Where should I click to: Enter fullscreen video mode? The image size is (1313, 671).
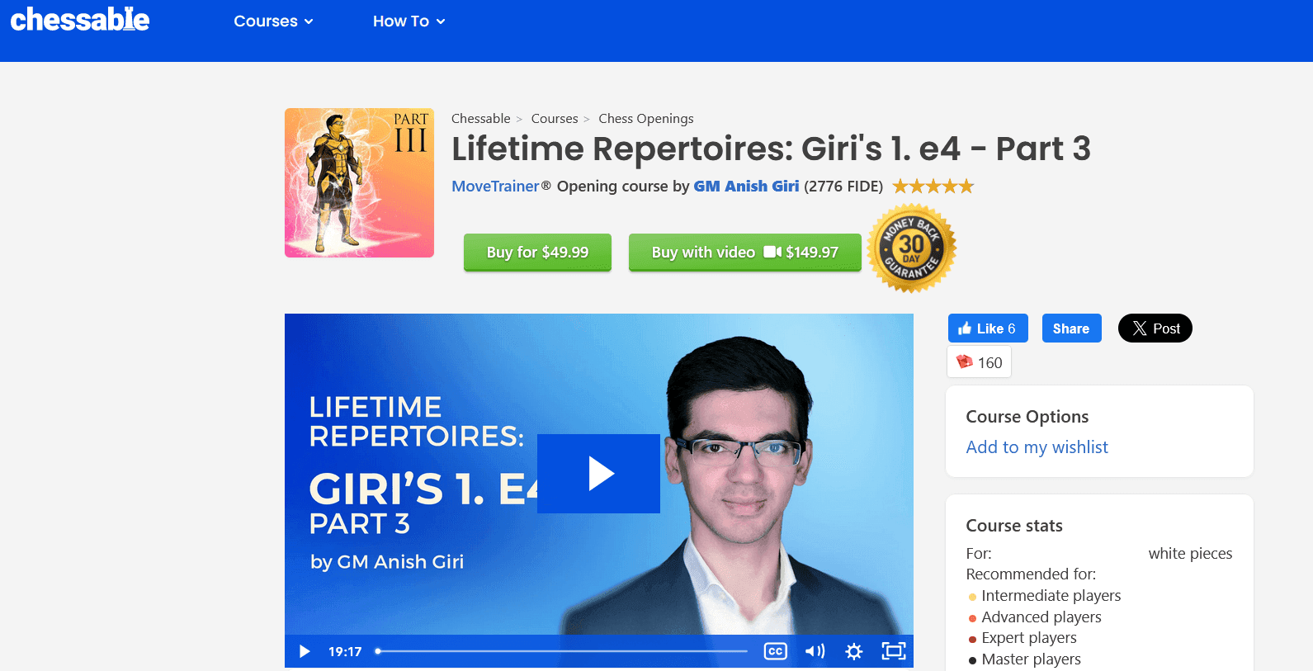(x=893, y=651)
